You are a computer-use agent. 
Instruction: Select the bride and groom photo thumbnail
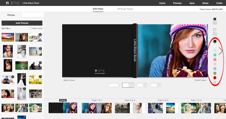point(22,80)
